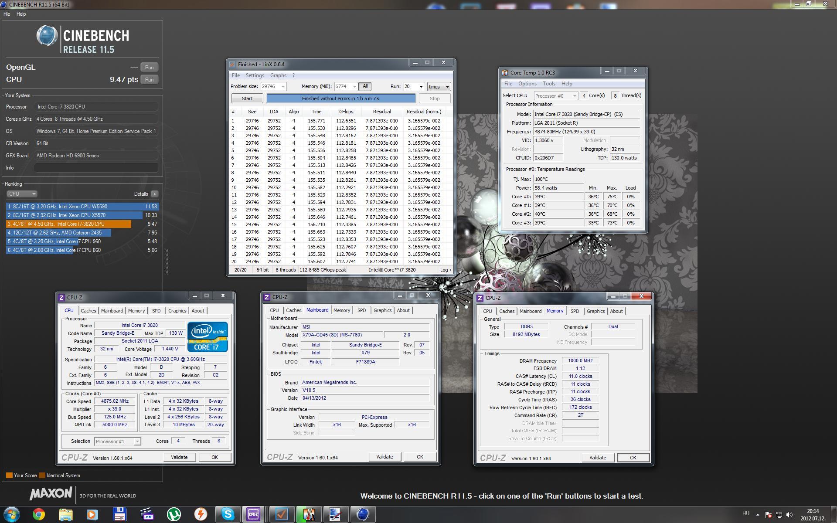Toggle the All memory button in LinX
The width and height of the screenshot is (837, 523).
(365, 86)
